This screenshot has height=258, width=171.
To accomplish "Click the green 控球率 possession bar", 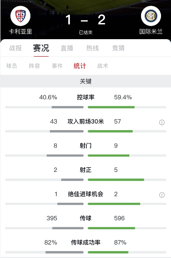I will pyautogui.click(x=111, y=107).
